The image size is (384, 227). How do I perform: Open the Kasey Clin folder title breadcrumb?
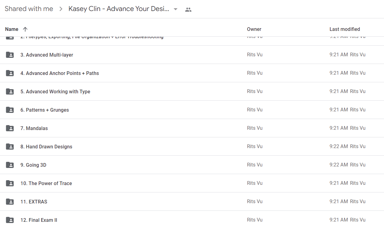[119, 9]
